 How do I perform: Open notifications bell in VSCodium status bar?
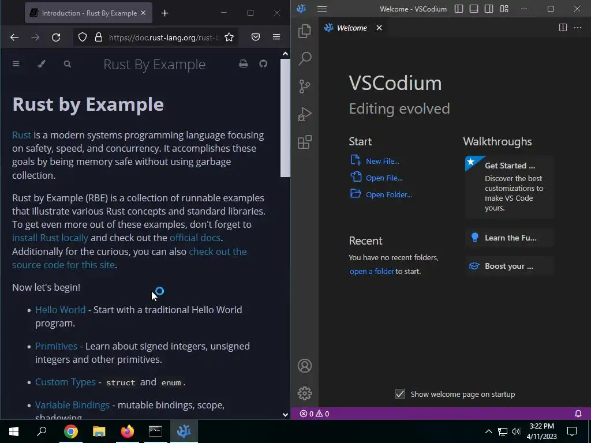[x=578, y=414]
